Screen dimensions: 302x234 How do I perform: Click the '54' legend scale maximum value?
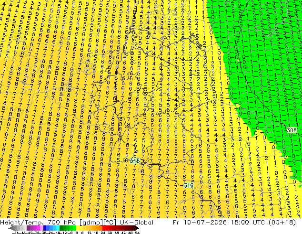pyautogui.click(x=137, y=233)
